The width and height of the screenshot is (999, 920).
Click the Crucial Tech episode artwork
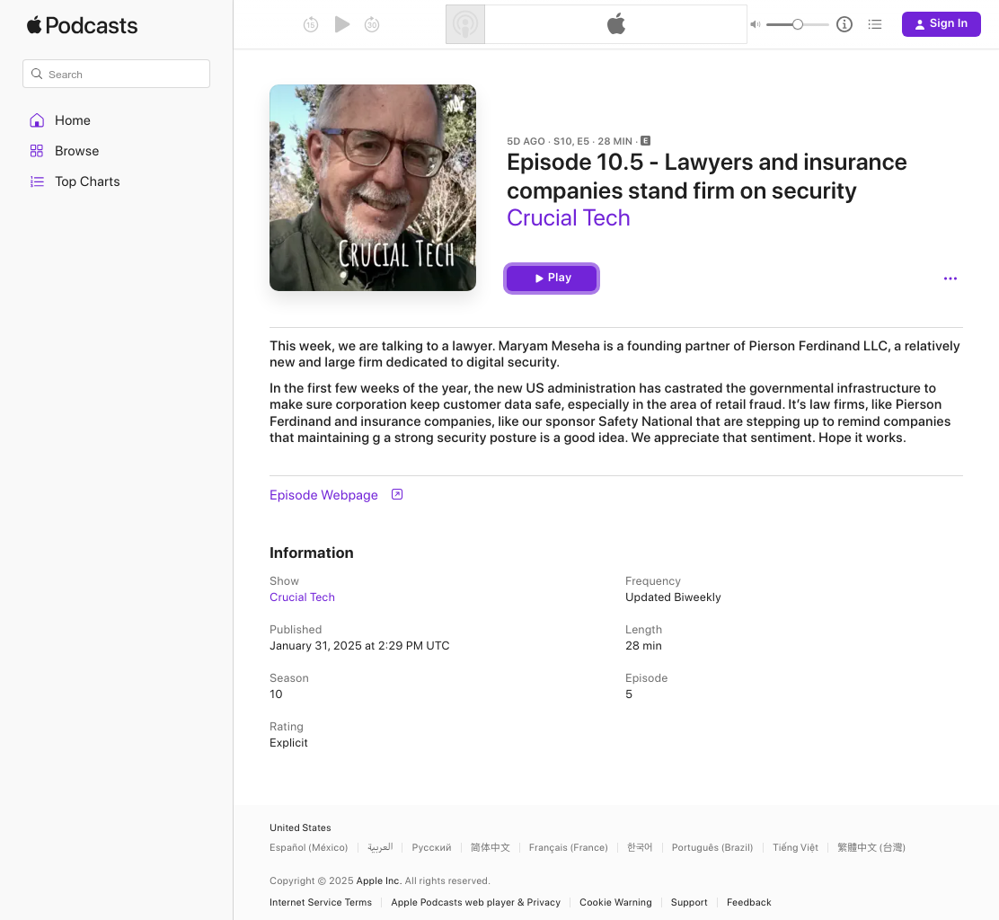pos(373,188)
